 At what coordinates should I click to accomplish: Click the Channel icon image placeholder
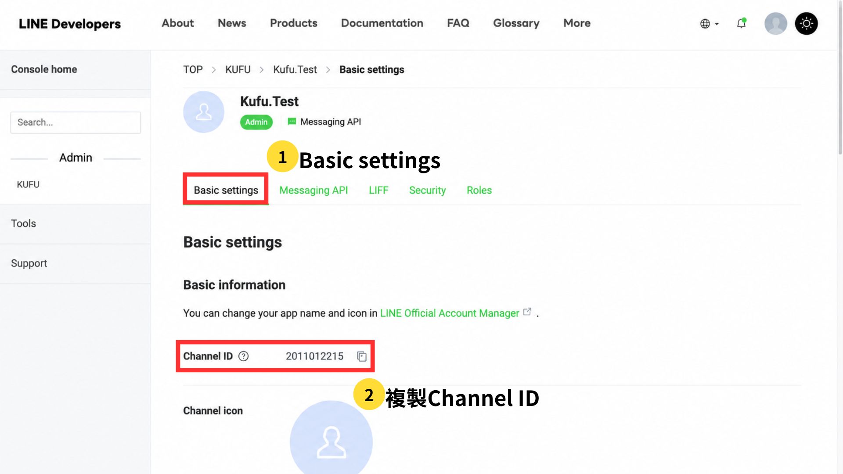(331, 439)
